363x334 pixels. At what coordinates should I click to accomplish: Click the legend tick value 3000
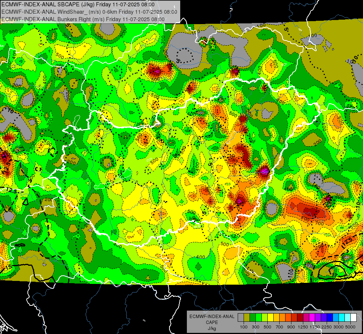click(x=339, y=327)
